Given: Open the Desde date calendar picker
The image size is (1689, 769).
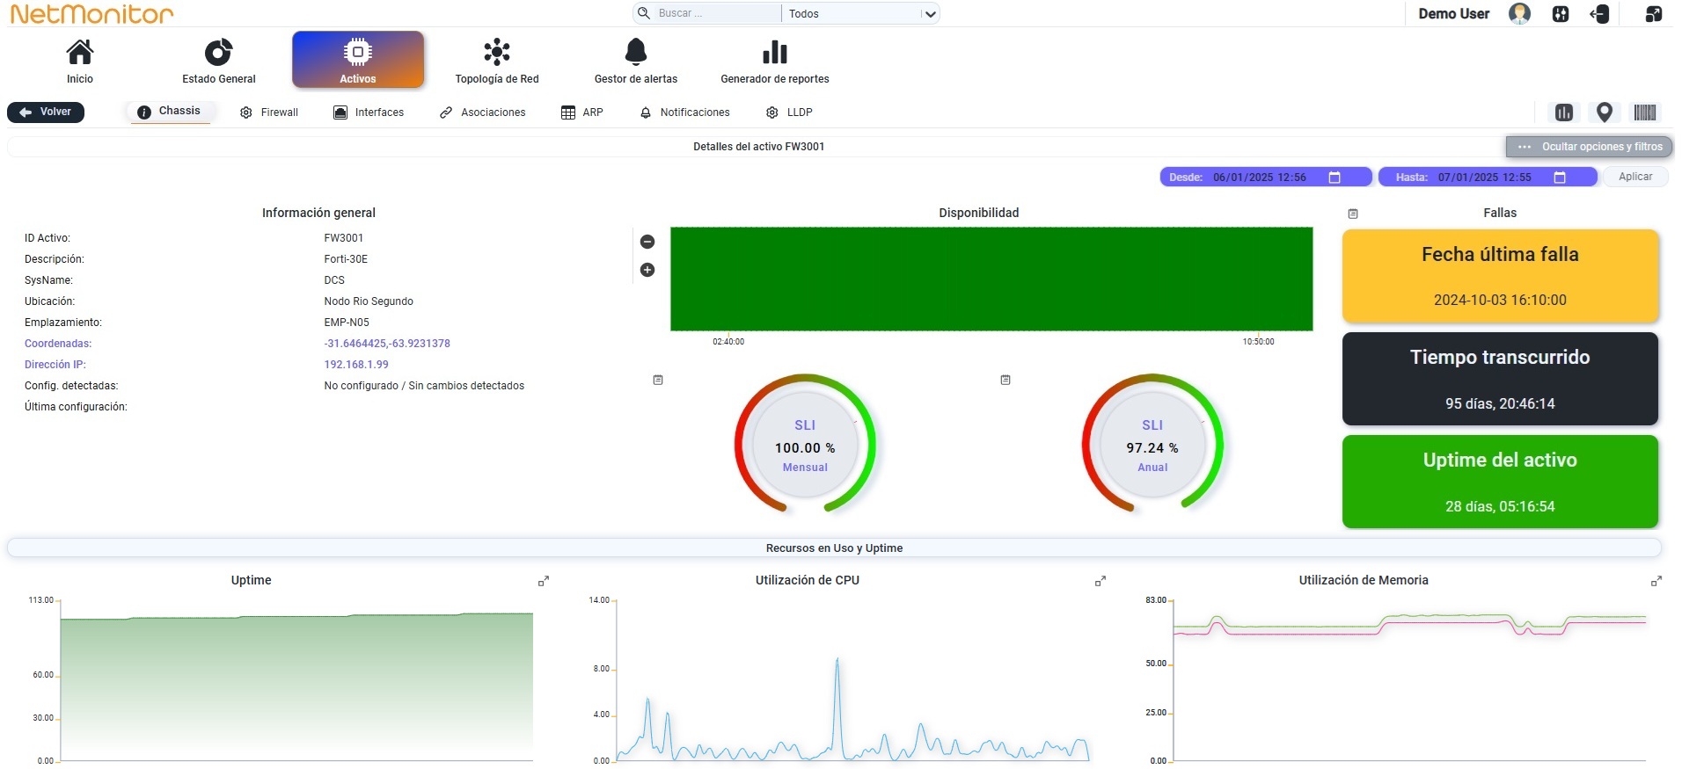Looking at the screenshot, I should click(x=1334, y=178).
